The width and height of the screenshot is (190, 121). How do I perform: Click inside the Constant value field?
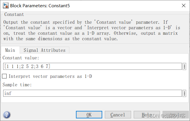tap(92, 66)
